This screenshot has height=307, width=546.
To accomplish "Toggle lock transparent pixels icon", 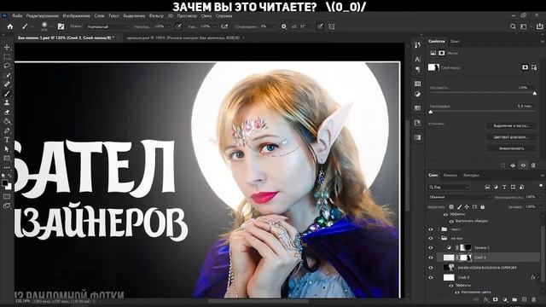I will [451, 206].
